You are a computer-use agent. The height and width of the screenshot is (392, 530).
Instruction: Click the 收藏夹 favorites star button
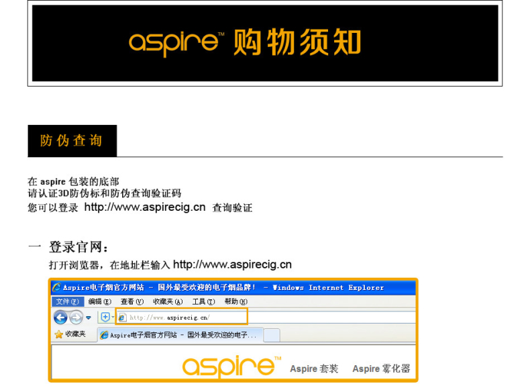70,334
